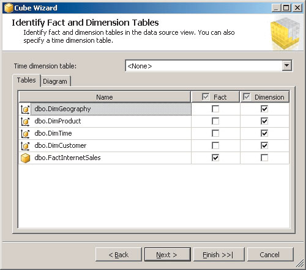Image resolution: width=306 pixels, height=270 pixels.
Task: Maximize the Cube Wizard window
Action: click(286, 8)
